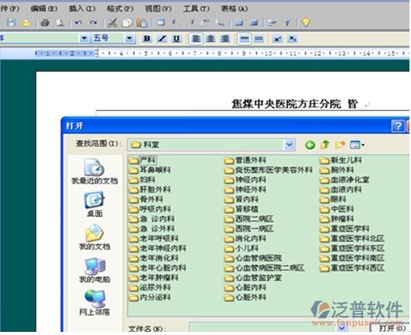
Task: Expand the 查找范围 科室 location dropdown
Action: click(x=289, y=145)
